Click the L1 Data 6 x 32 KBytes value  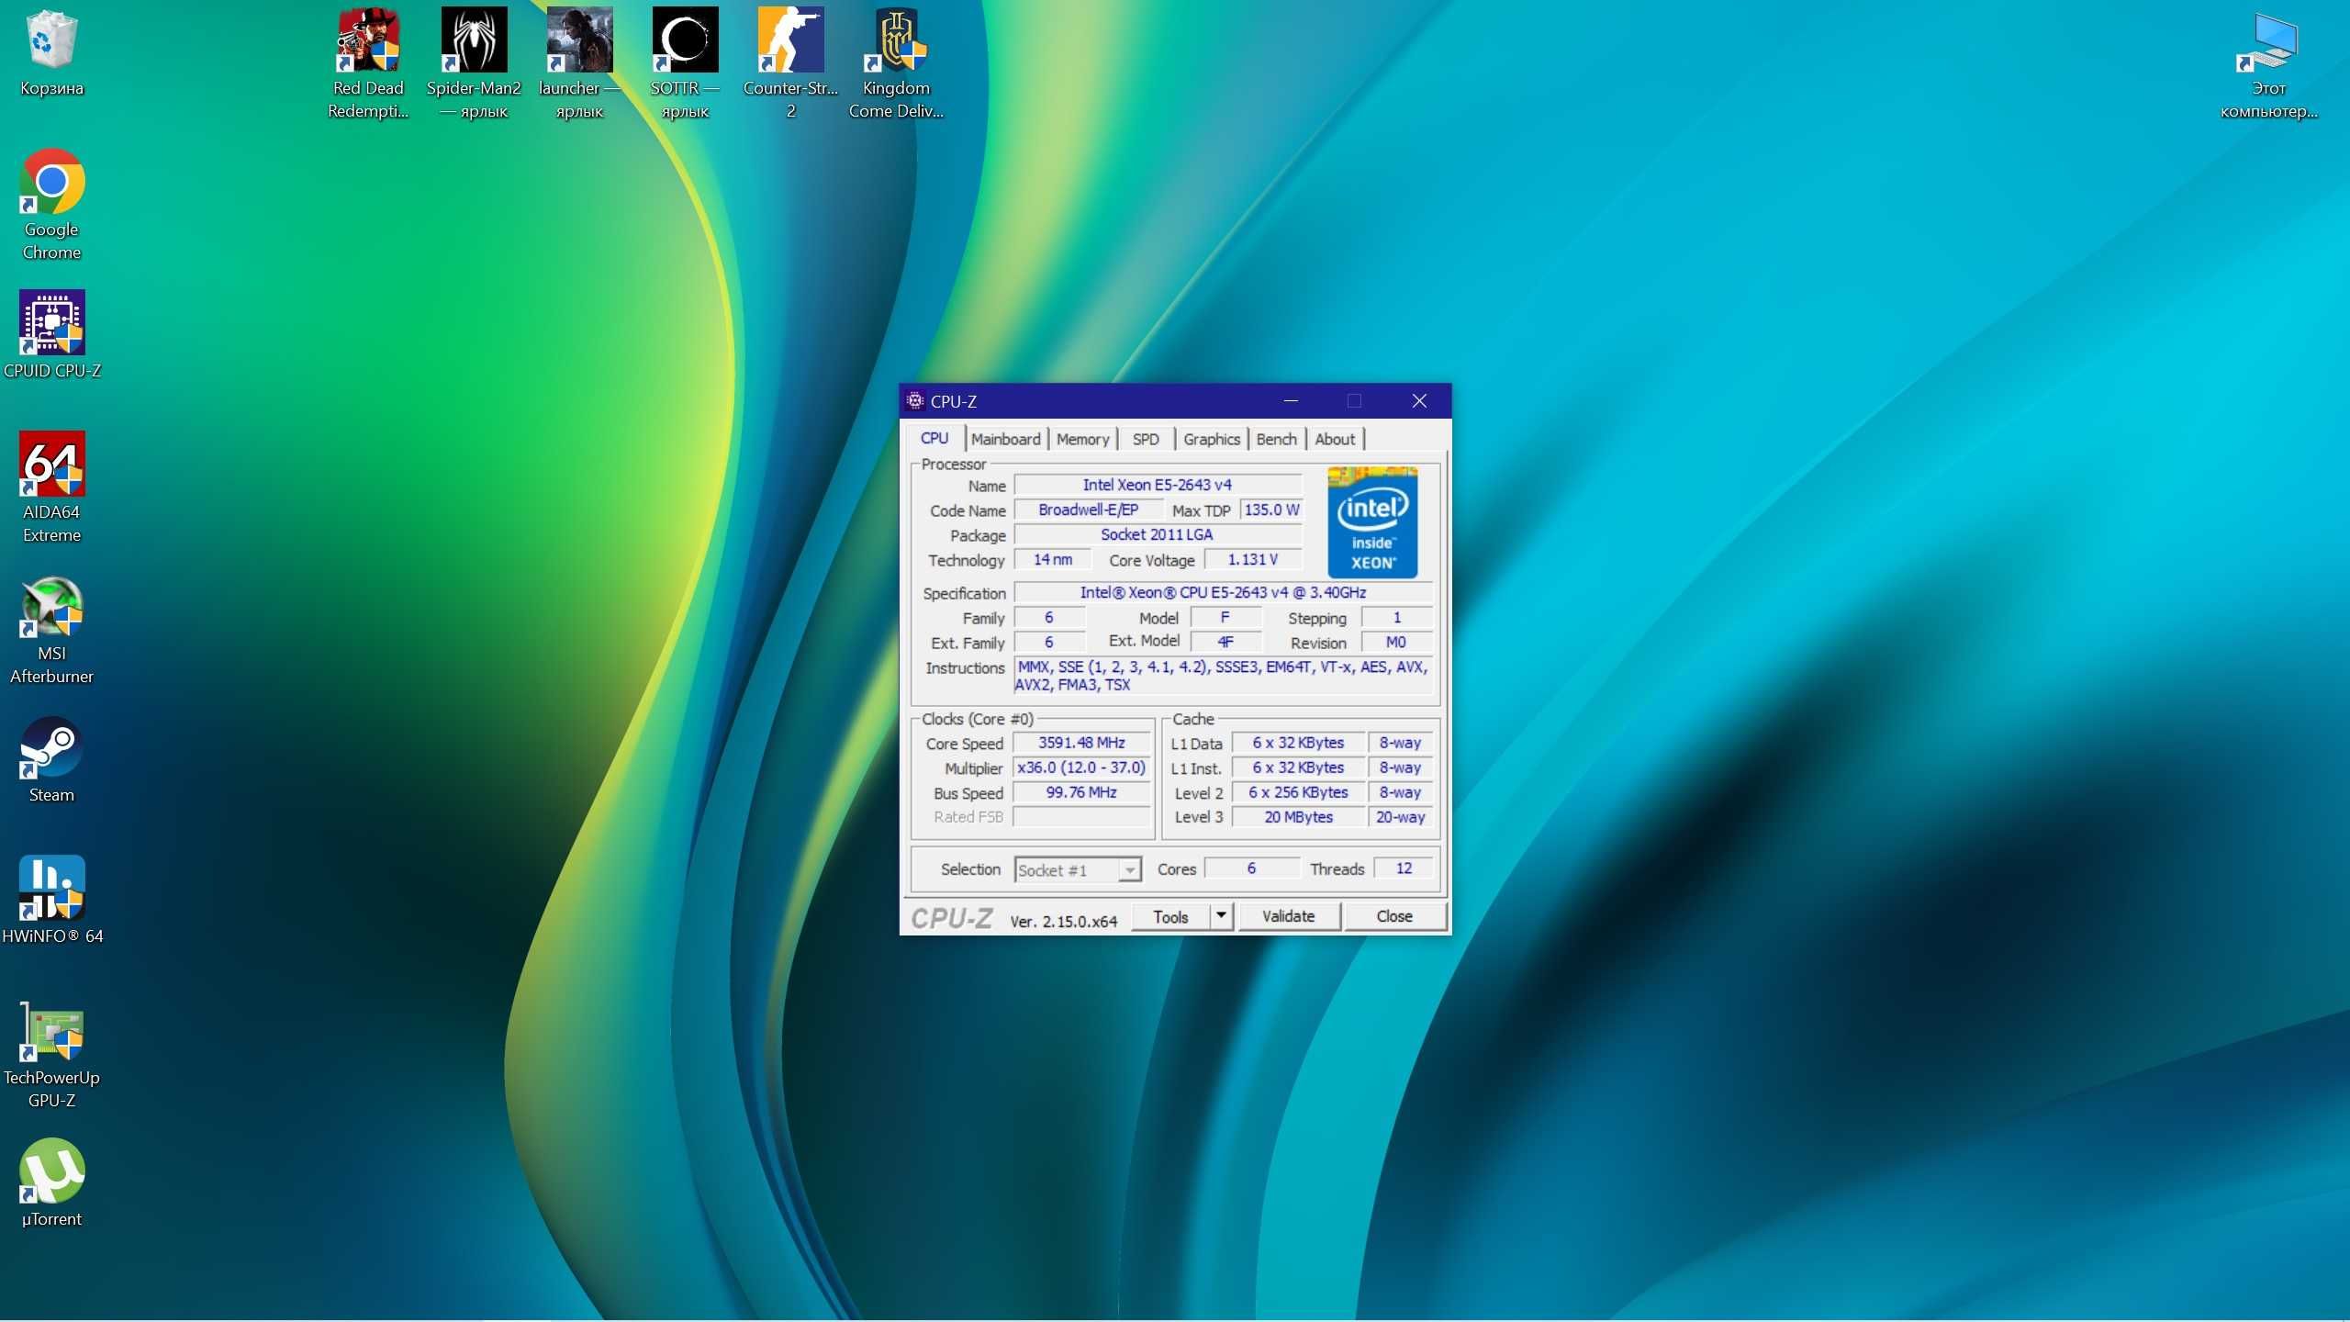[1298, 743]
